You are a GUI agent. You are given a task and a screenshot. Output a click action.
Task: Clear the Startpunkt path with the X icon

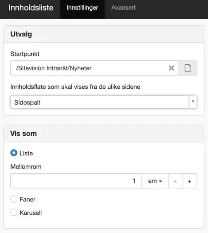[x=171, y=68]
